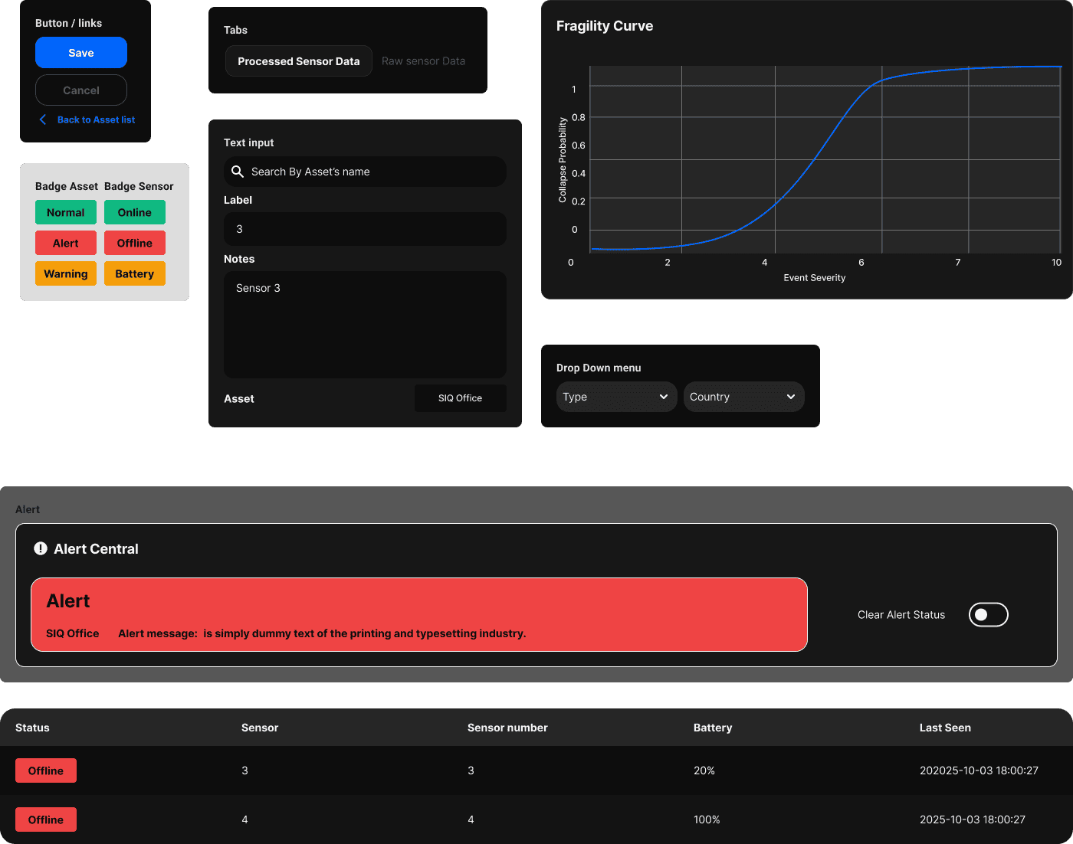1073x844 pixels.
Task: Click the red Alert message banner
Action: (x=419, y=614)
